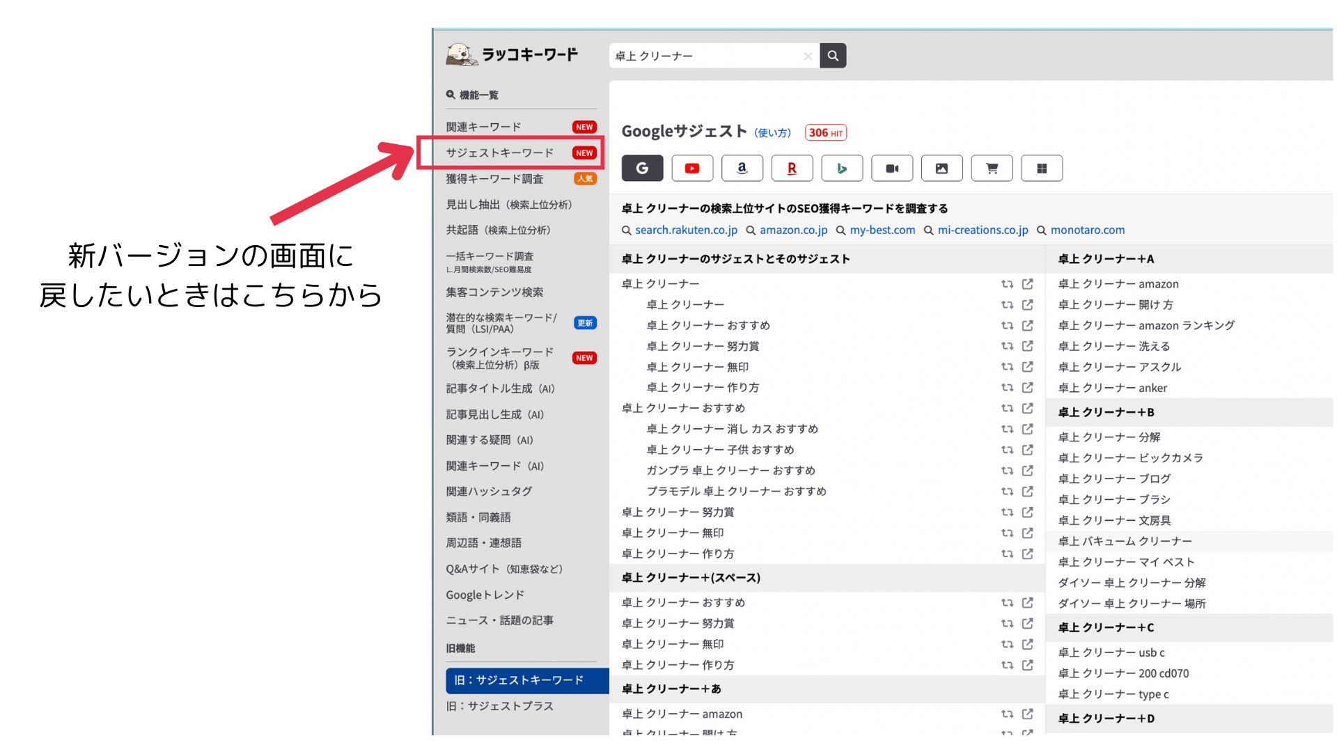Click keyword 卓上 クリーナー usb c
Screen dimensions: 1337x752
coord(1111,652)
